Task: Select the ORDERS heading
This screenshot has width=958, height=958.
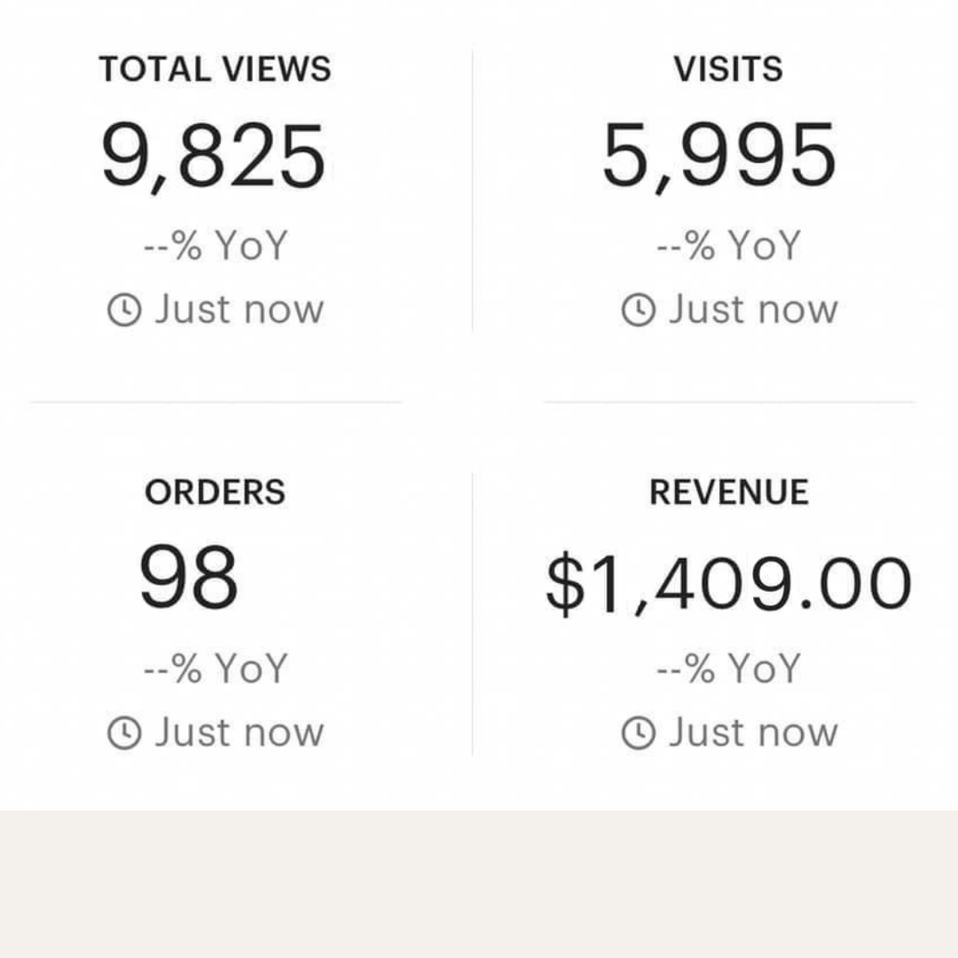Action: [215, 492]
